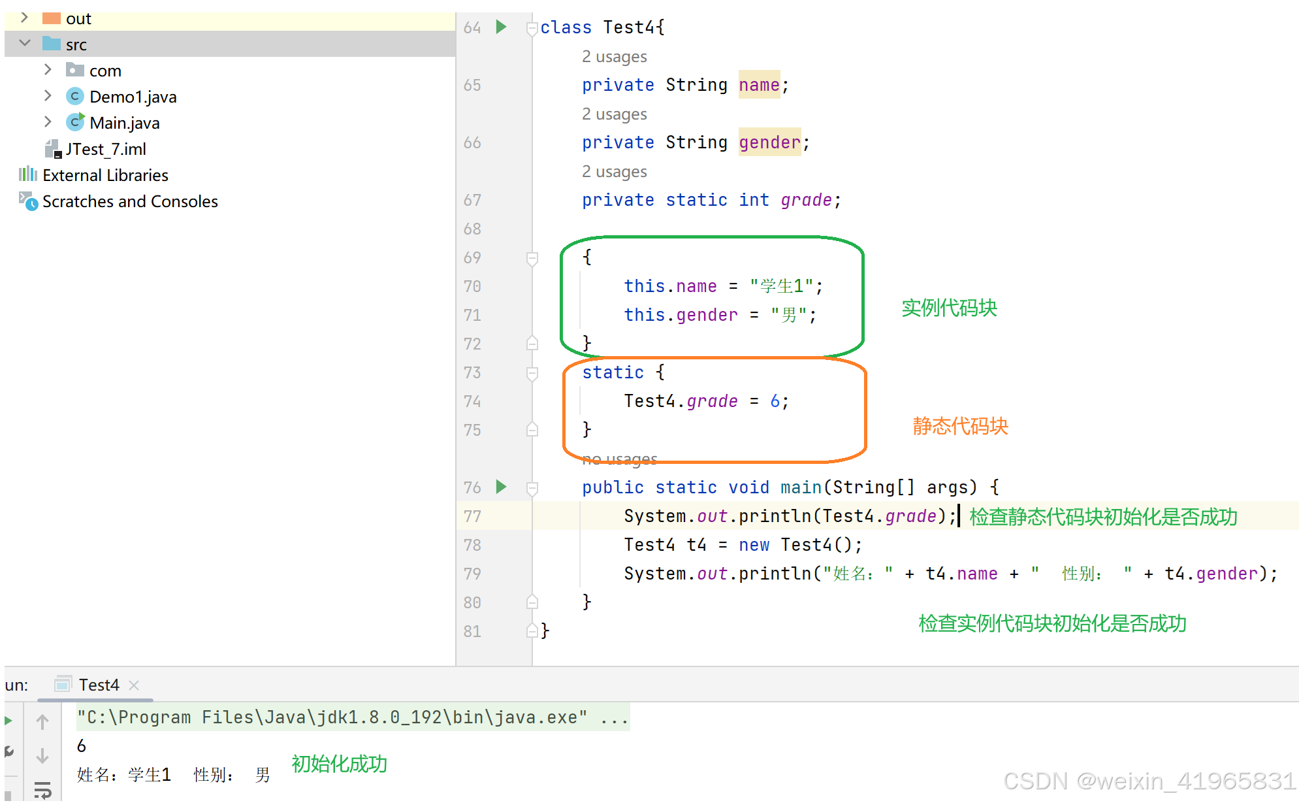1299x803 pixels.
Task: Click the '2 usages' hint above name field
Action: click(x=614, y=57)
